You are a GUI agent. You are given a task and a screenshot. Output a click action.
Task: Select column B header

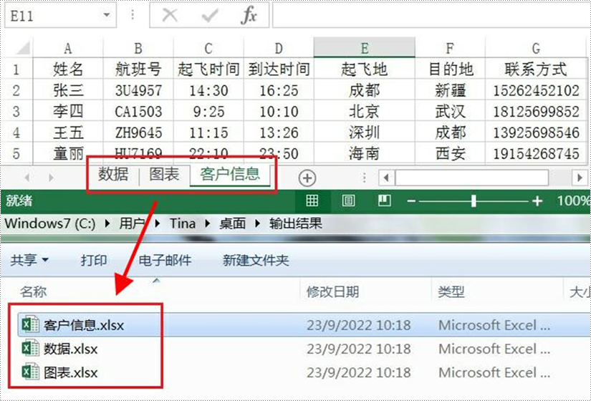pos(138,48)
